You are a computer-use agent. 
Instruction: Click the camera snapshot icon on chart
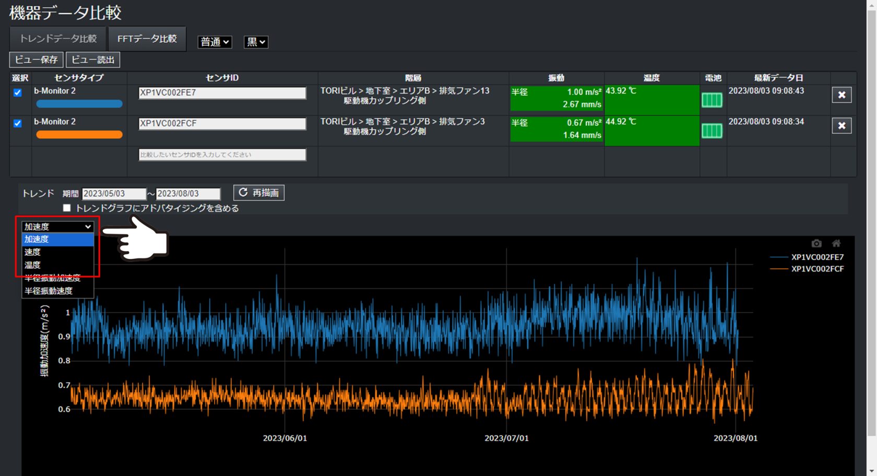tap(816, 243)
